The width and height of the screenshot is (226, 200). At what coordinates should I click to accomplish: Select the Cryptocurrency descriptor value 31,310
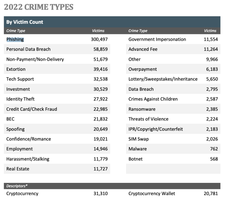100,194
